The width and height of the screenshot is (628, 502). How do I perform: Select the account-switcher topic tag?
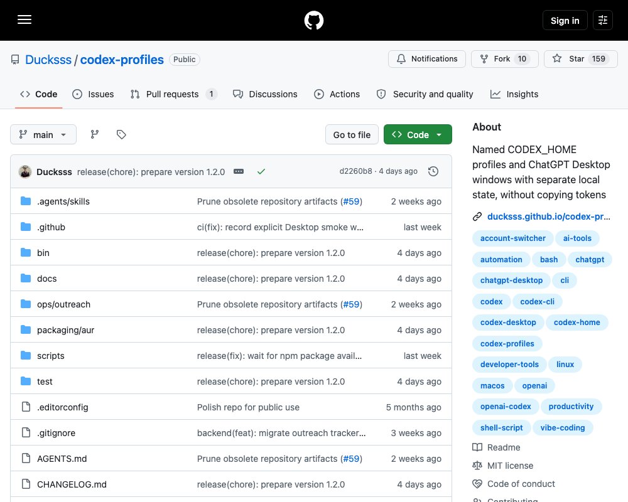pyautogui.click(x=512, y=238)
